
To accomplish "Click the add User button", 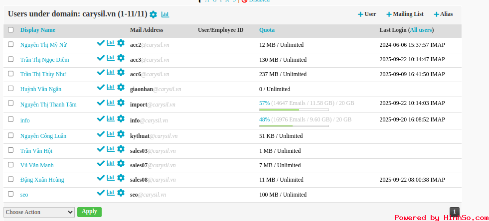I will point(367,14).
